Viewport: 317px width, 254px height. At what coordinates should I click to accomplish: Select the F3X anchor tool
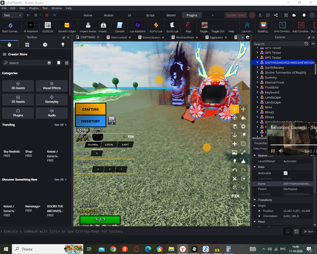pyautogui.click(x=235, y=135)
